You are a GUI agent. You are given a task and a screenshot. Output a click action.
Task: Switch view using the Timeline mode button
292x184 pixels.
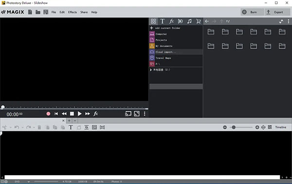pos(281,127)
